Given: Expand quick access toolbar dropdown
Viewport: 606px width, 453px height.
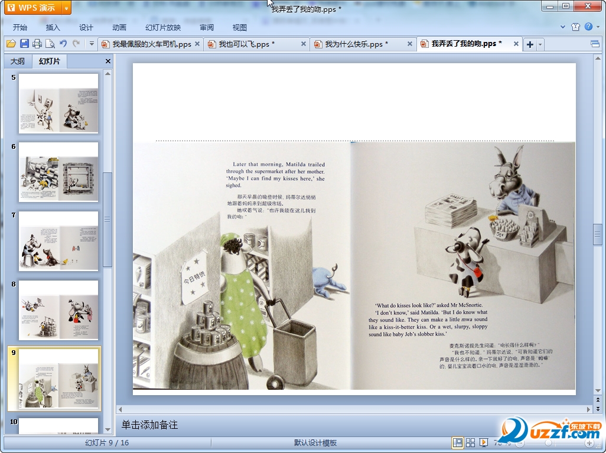Looking at the screenshot, I should coord(92,44).
